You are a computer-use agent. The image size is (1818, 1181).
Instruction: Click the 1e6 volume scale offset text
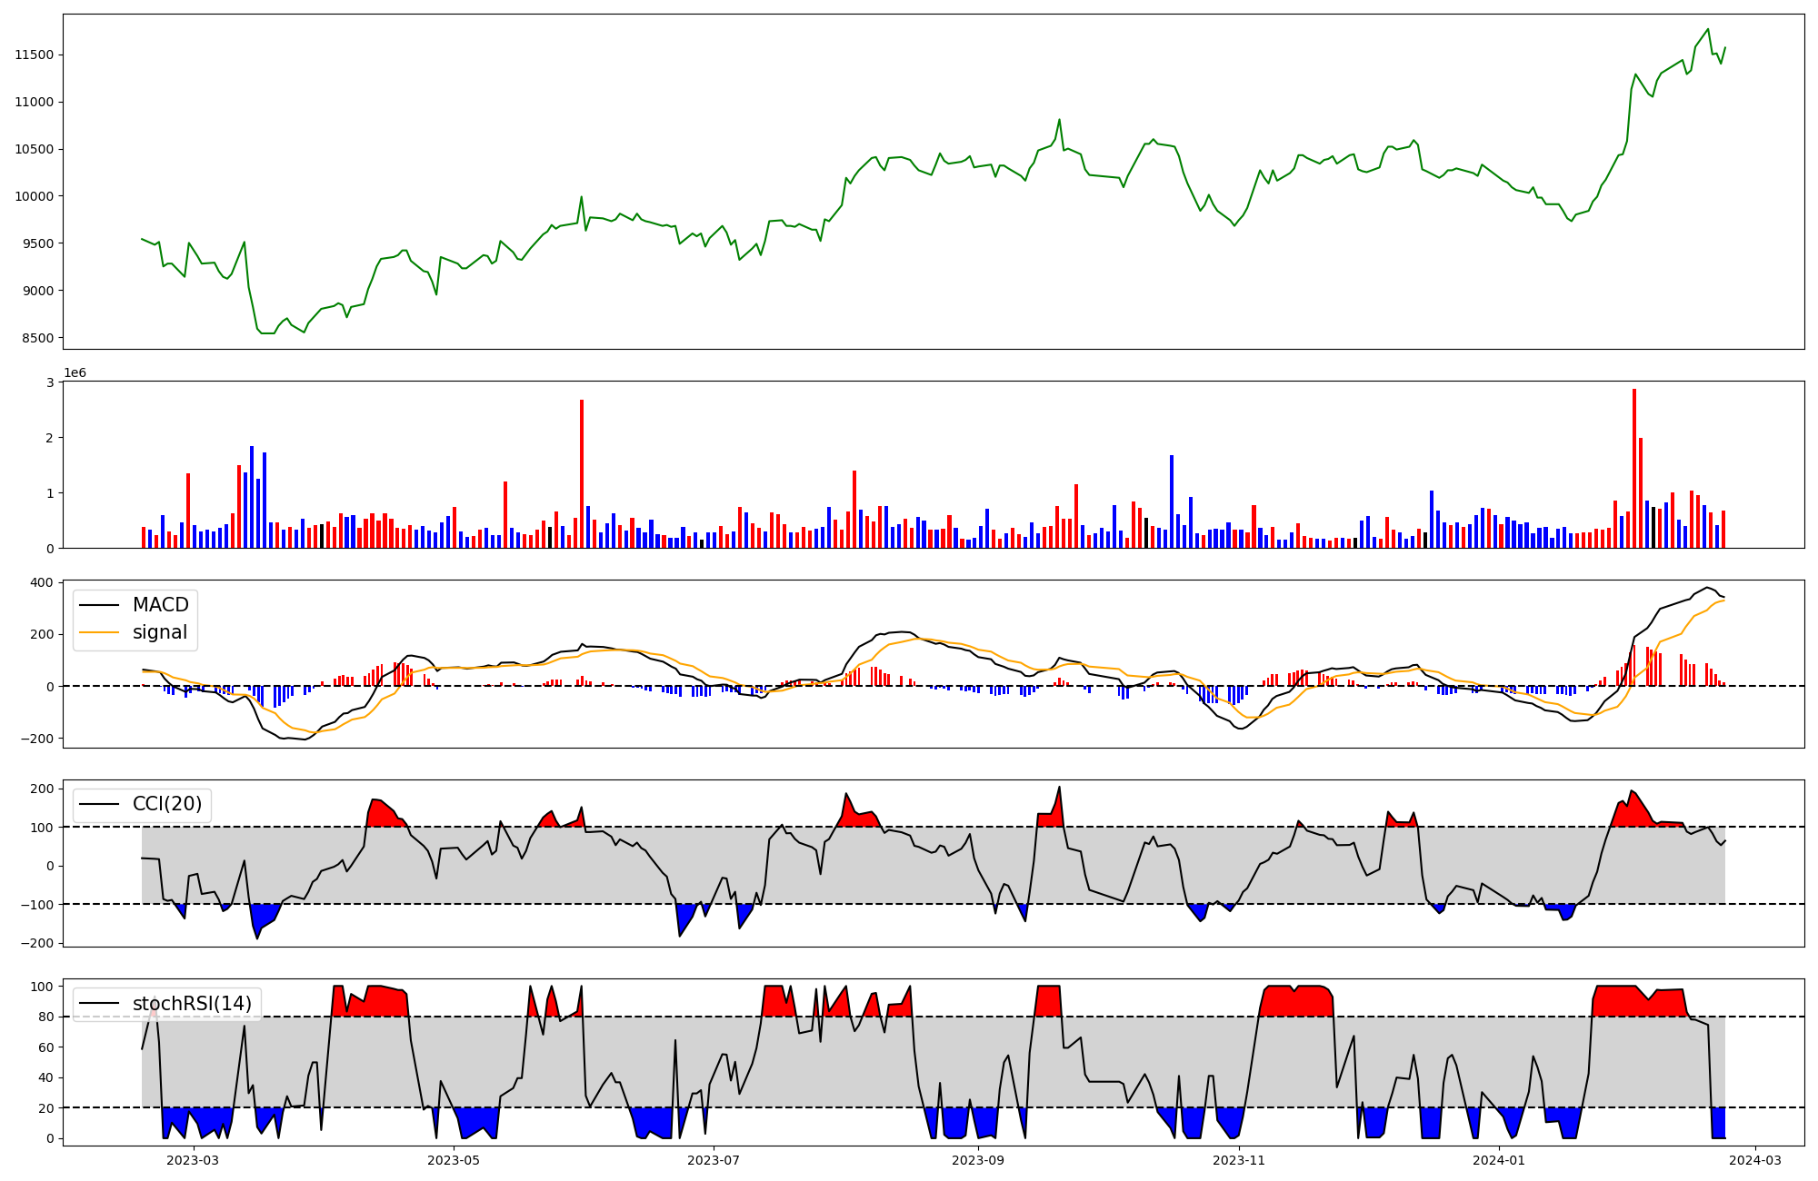(x=75, y=372)
